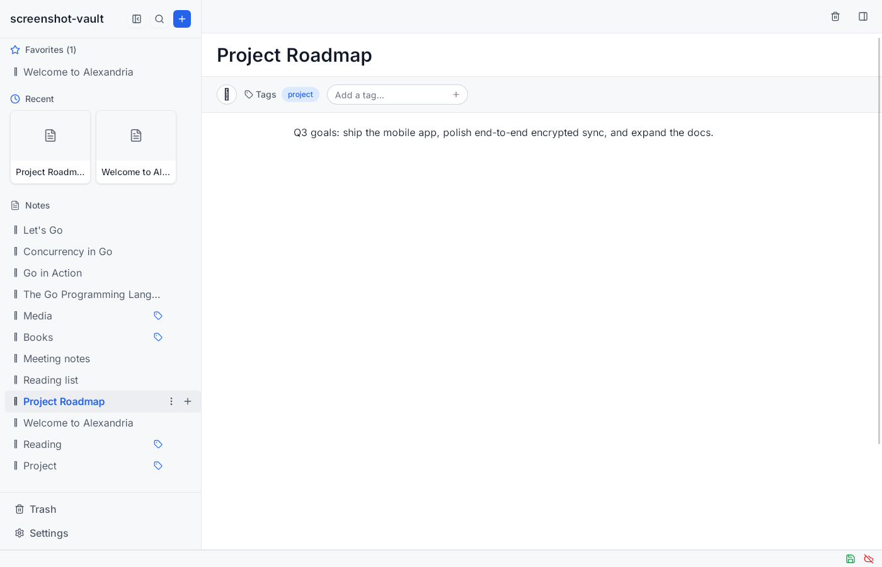Collapse the Recent section header

[x=39, y=99]
